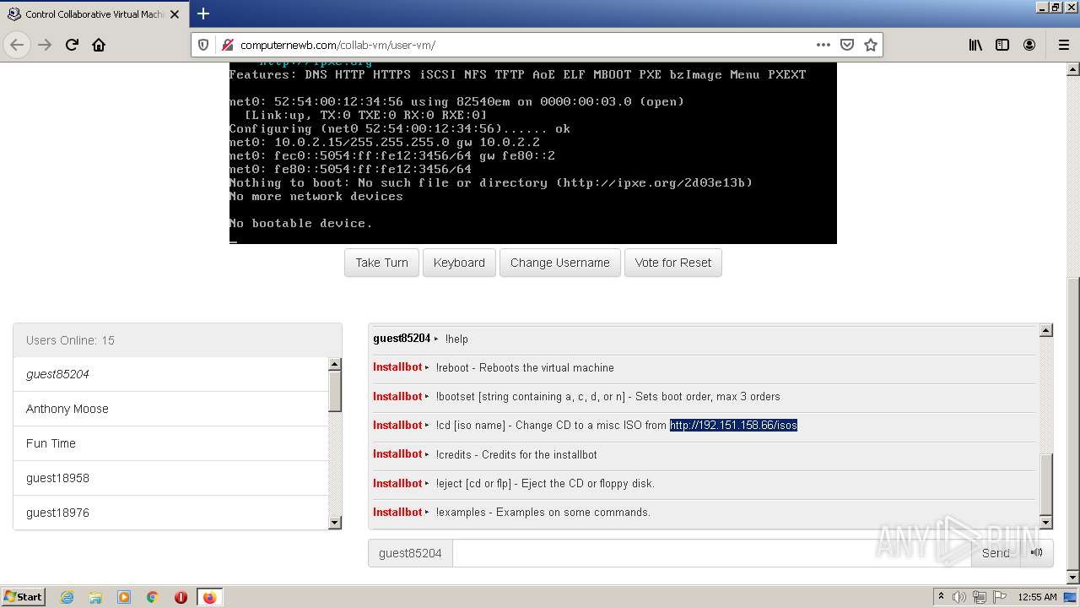Viewport: 1080px width, 608px height.
Task: Toggle chat sound notifications
Action: tap(1037, 553)
